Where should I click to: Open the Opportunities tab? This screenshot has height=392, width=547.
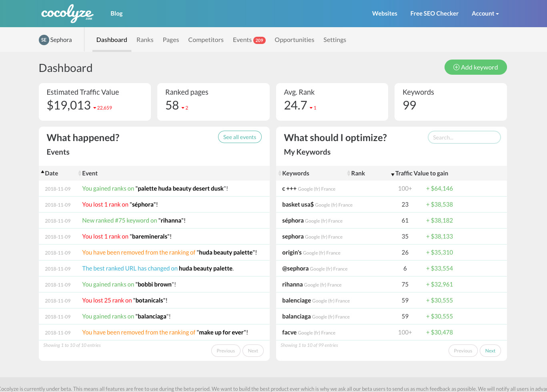294,40
